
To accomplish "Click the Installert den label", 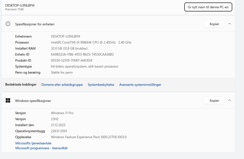I will (x=25, y=125).
